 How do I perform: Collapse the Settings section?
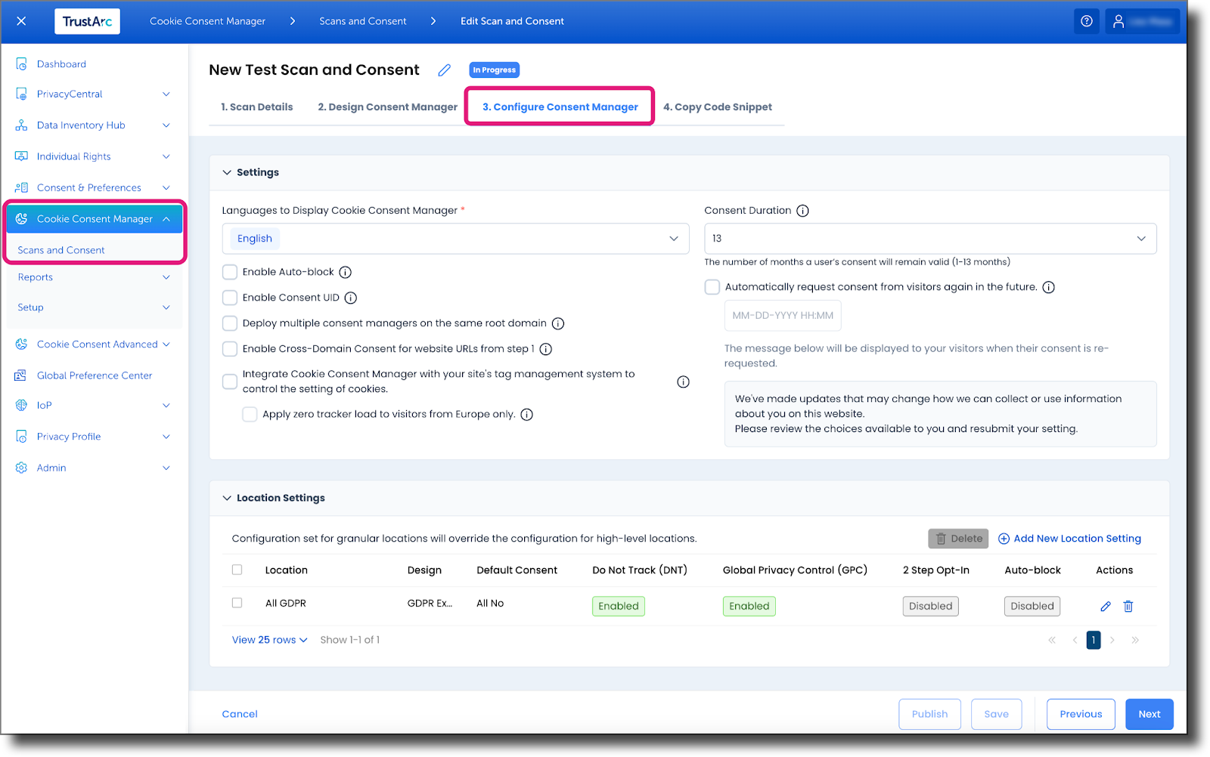(227, 172)
